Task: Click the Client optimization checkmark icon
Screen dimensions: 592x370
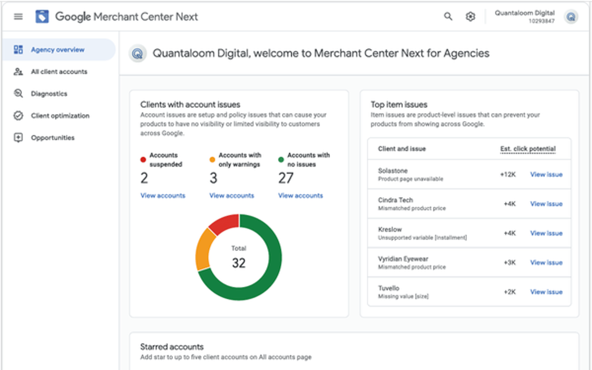Action: pos(18,115)
